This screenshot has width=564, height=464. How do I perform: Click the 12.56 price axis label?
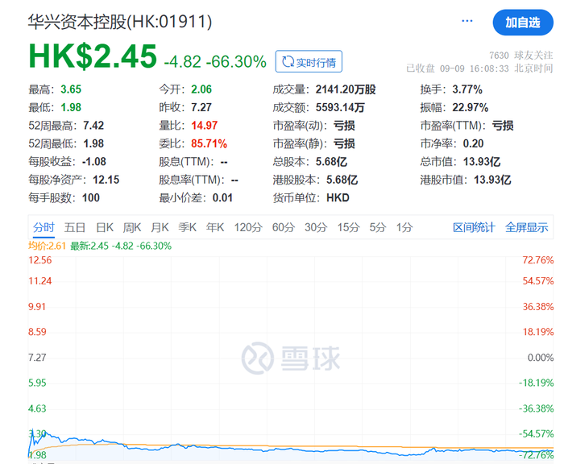[40, 260]
